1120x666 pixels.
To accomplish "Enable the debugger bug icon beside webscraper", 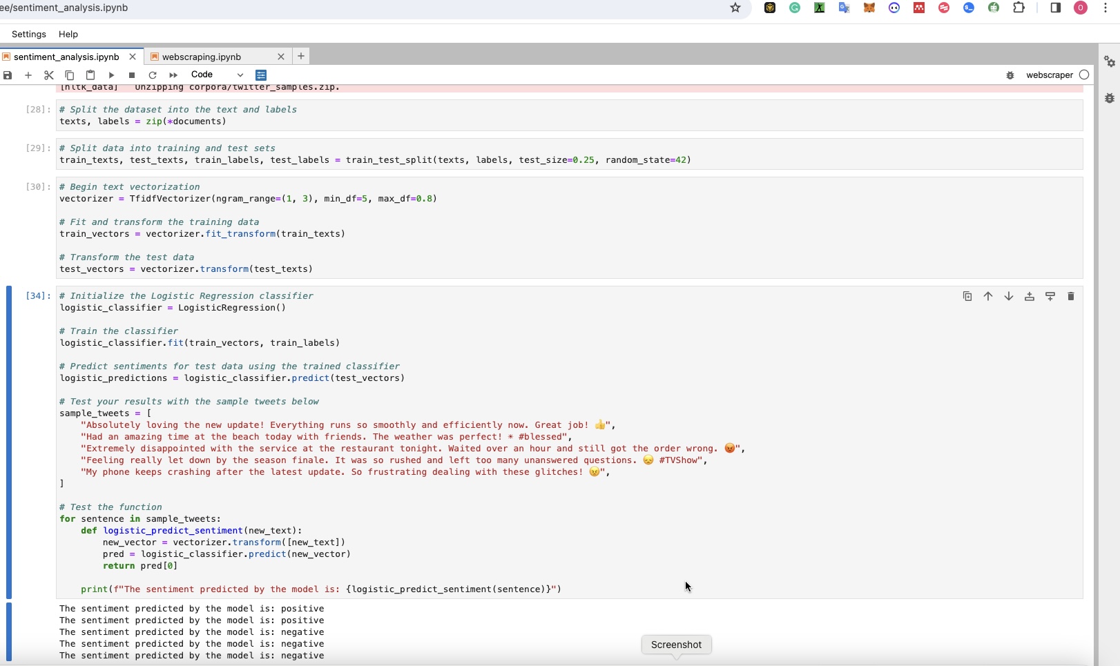I will point(1010,75).
